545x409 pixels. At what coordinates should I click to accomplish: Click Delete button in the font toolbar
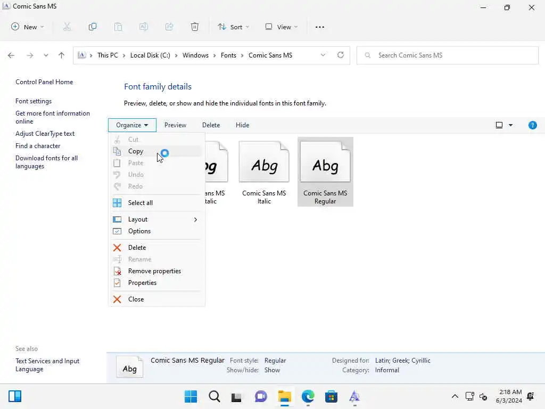(x=211, y=125)
